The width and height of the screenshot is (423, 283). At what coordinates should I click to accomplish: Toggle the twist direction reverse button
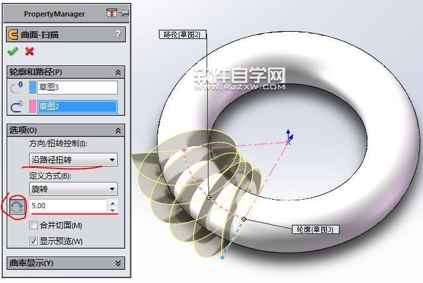[17, 207]
